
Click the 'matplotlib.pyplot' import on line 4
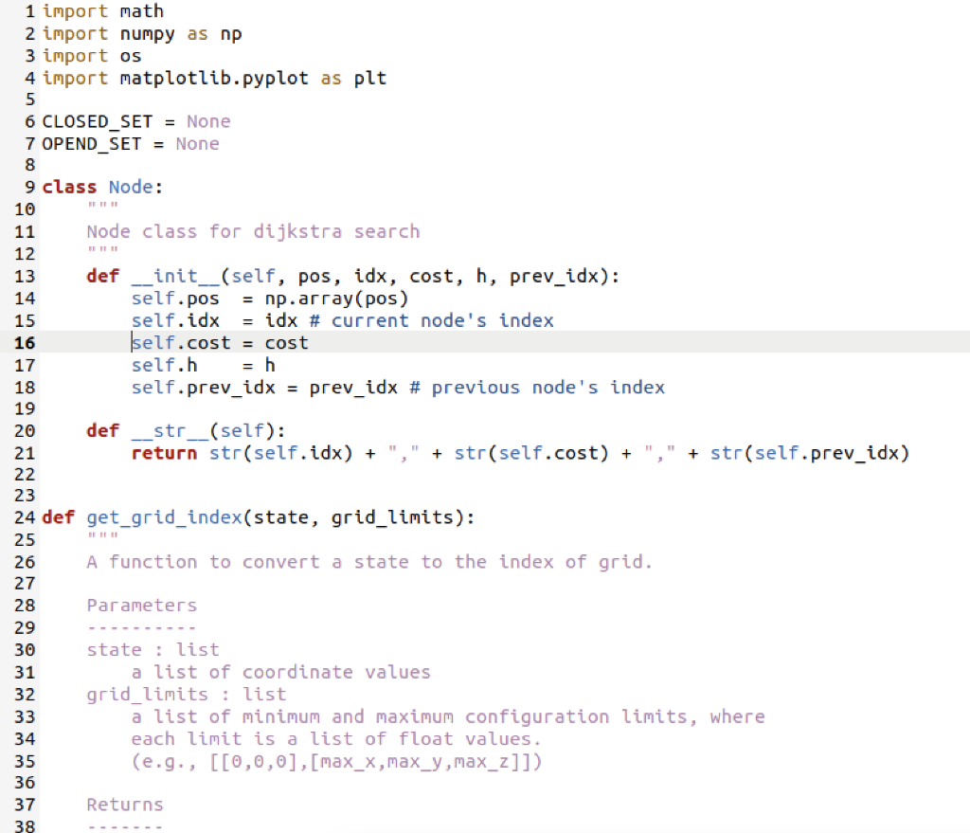click(x=213, y=78)
